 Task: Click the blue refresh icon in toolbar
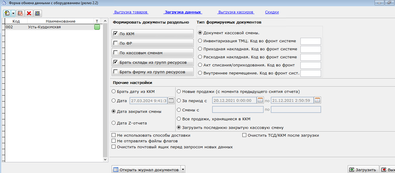pos(37,13)
